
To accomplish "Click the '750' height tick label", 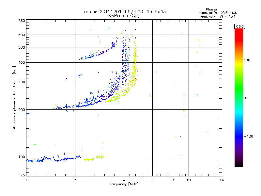I will click(22, 21).
